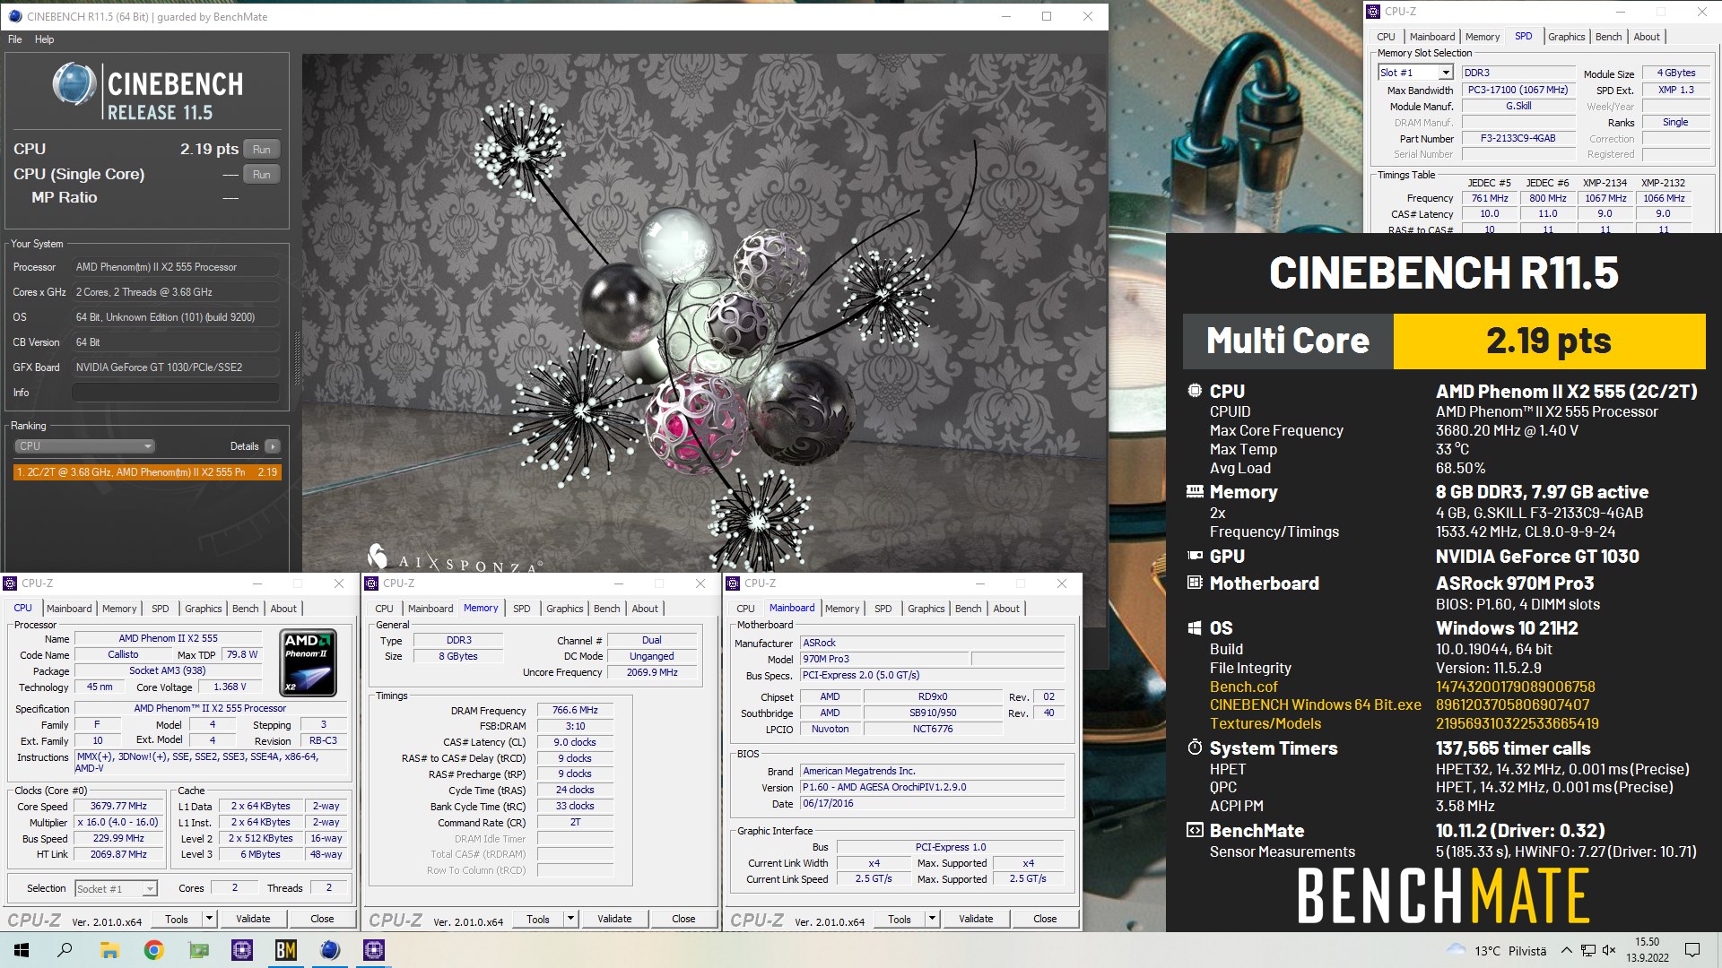
Task: Switch to Graphics tab in Memory window
Action: pyautogui.click(x=564, y=609)
